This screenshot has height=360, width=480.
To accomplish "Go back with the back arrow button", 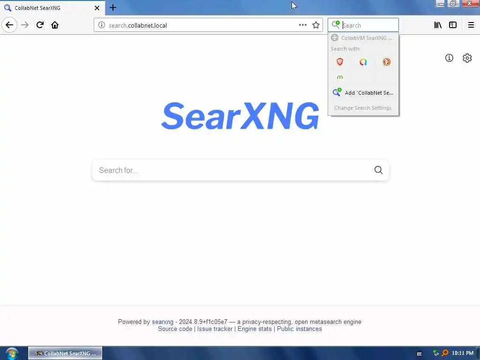I will coord(9,25).
